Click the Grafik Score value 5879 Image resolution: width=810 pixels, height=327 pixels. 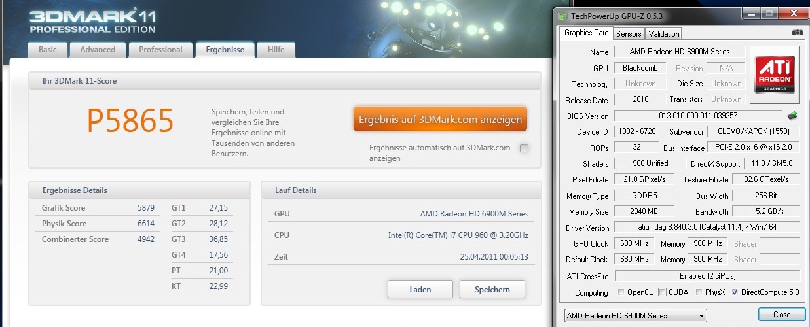pyautogui.click(x=146, y=208)
